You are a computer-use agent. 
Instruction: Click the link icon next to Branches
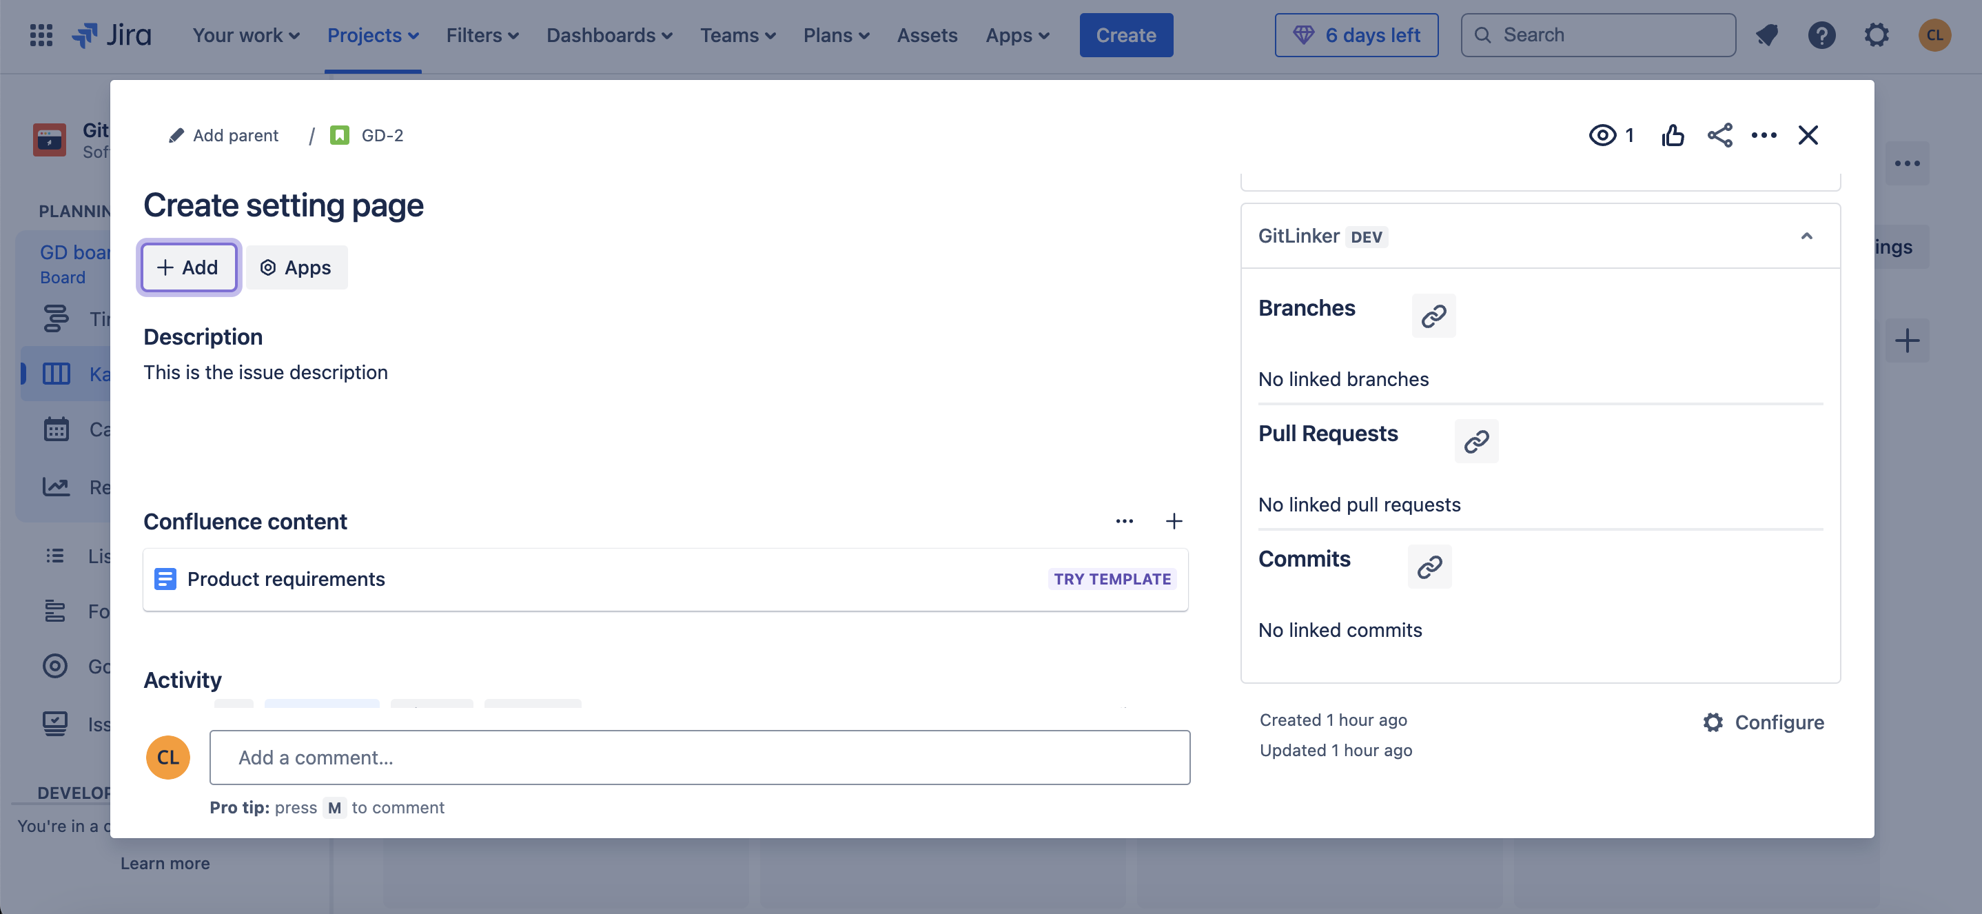[x=1433, y=316]
